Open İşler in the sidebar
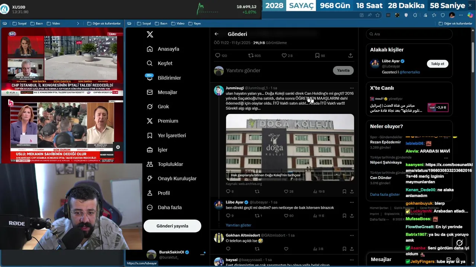 pos(158,150)
